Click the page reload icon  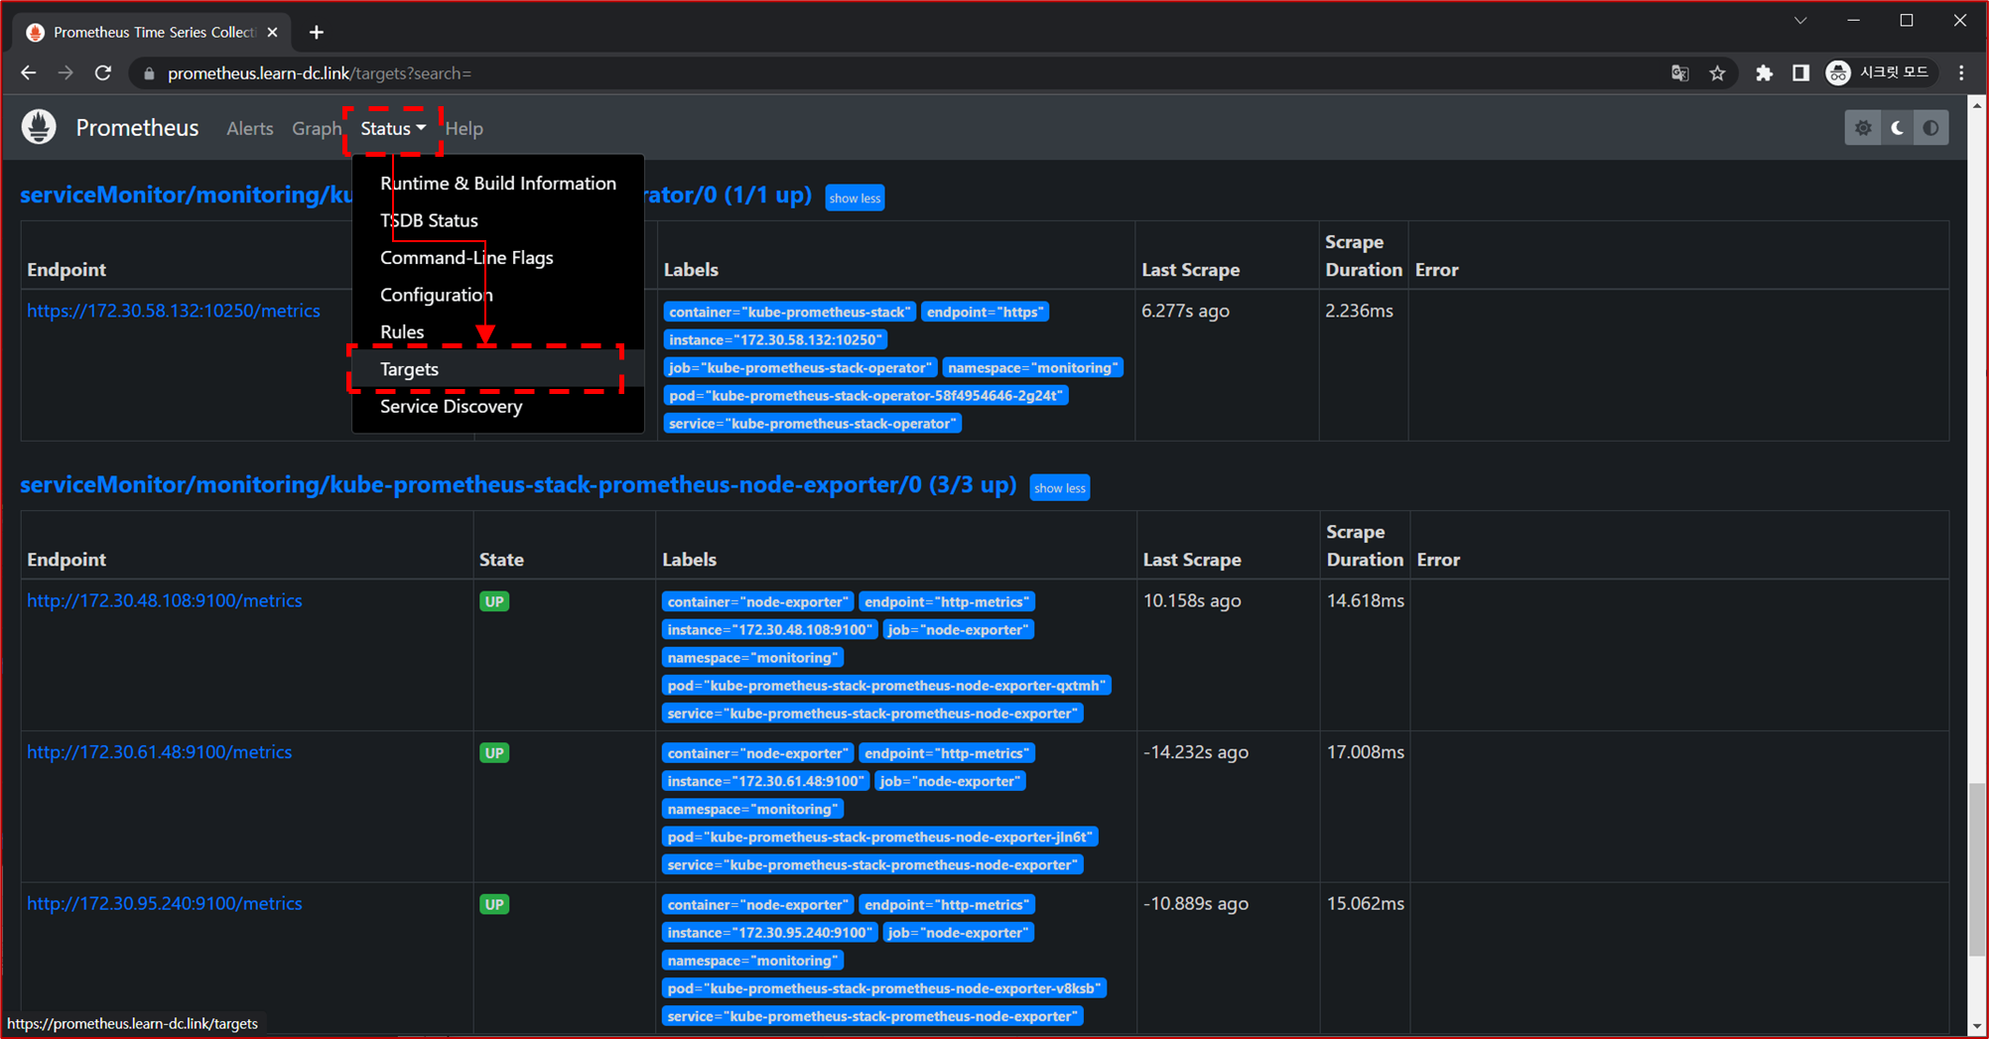(102, 72)
